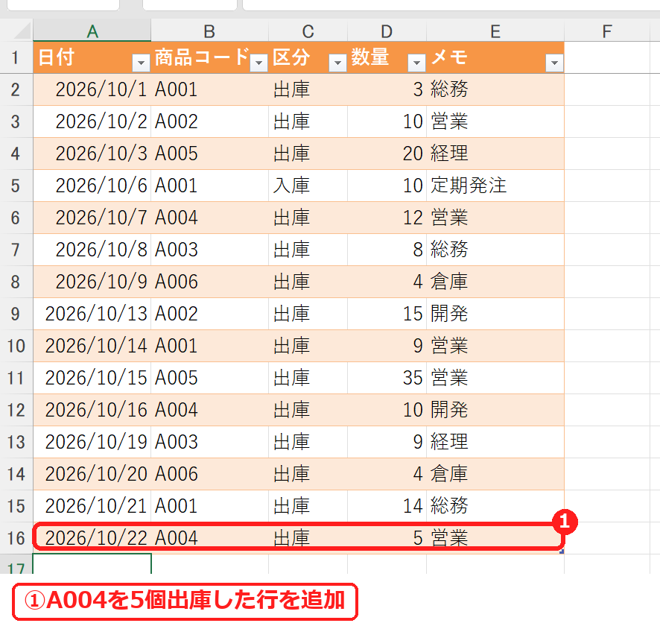This screenshot has width=660, height=626.
Task: Open the 数量 filter dropdown
Action: (x=416, y=63)
